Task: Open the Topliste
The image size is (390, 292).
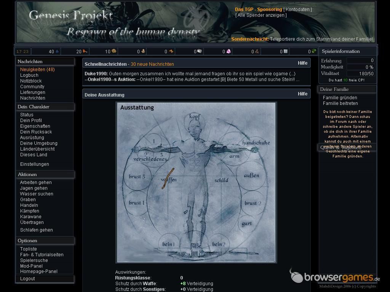Action: (x=28, y=249)
